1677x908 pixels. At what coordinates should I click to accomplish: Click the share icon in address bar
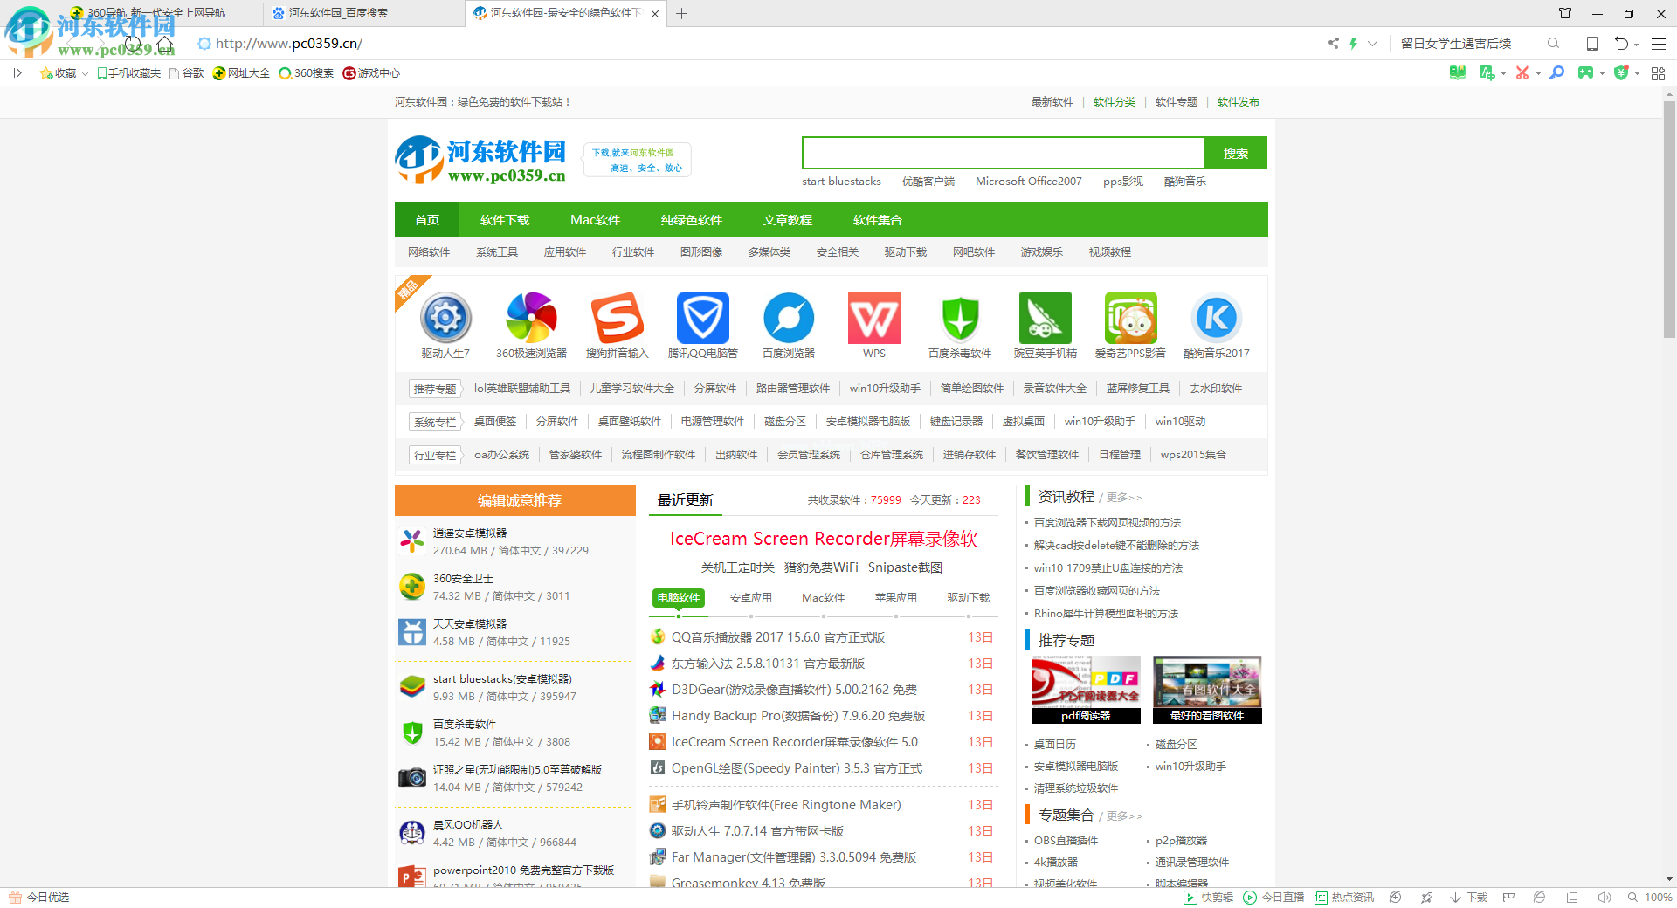click(1334, 43)
